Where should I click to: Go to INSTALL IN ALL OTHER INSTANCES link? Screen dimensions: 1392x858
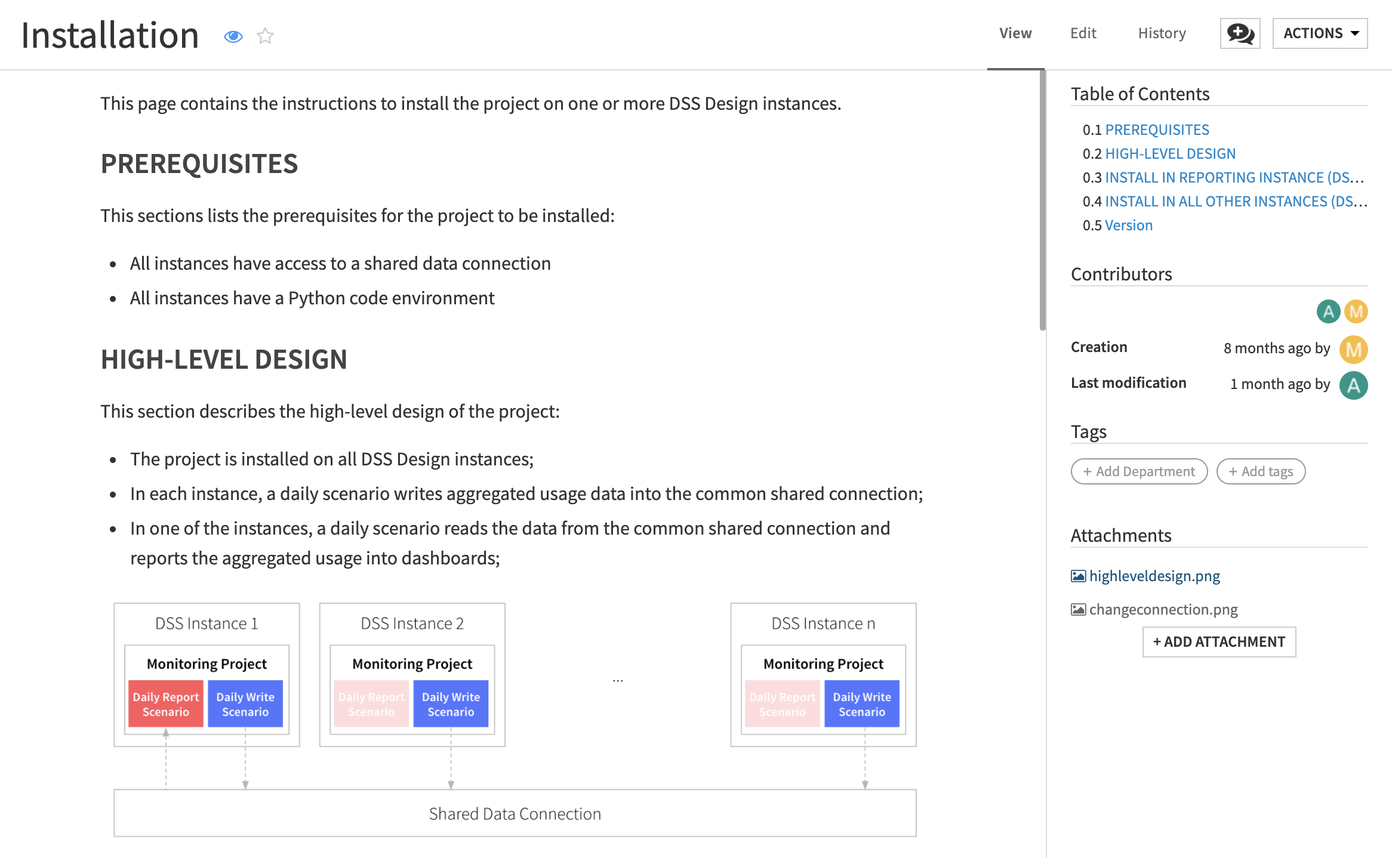tap(1236, 201)
